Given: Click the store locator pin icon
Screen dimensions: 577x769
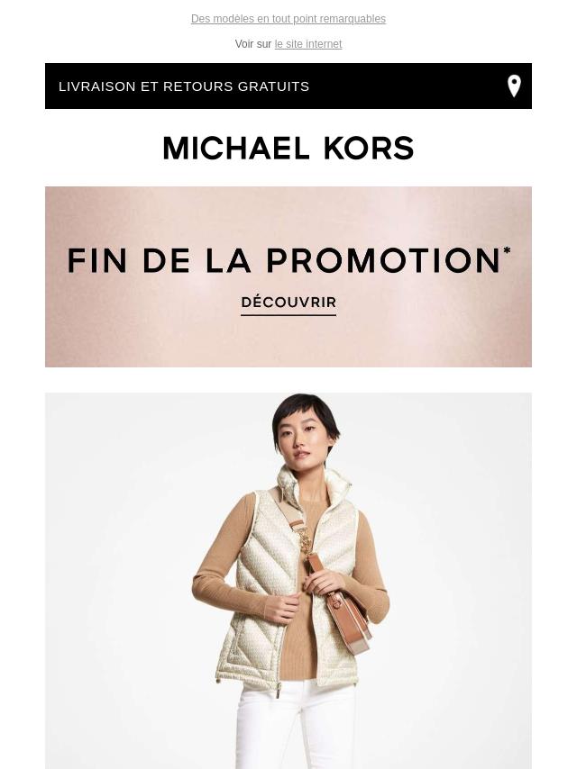Looking at the screenshot, I should click(514, 86).
